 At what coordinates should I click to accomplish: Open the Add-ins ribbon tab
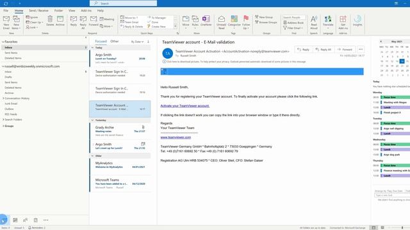coord(86,10)
